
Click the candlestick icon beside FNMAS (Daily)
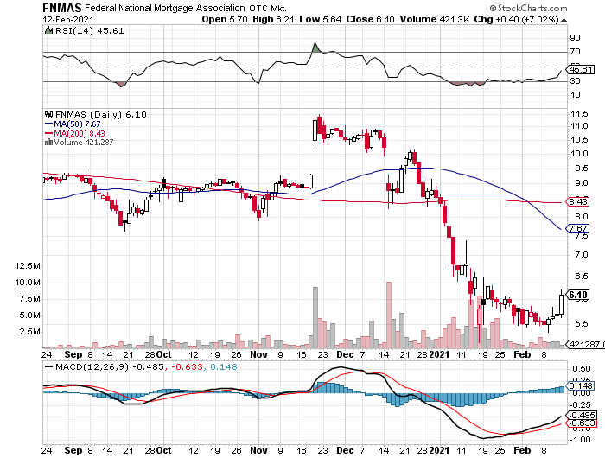click(49, 114)
